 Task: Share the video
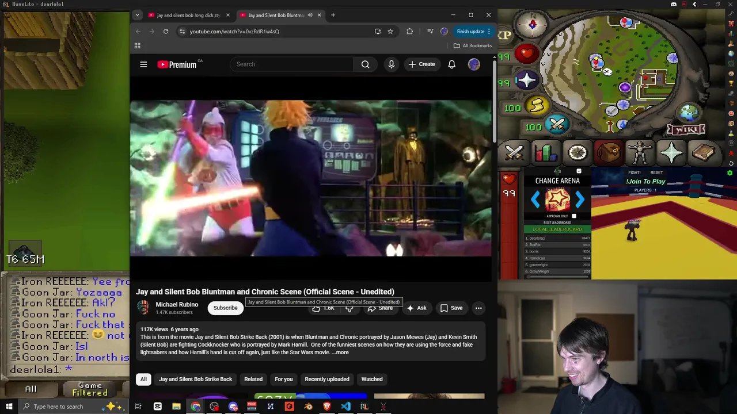[381, 308]
